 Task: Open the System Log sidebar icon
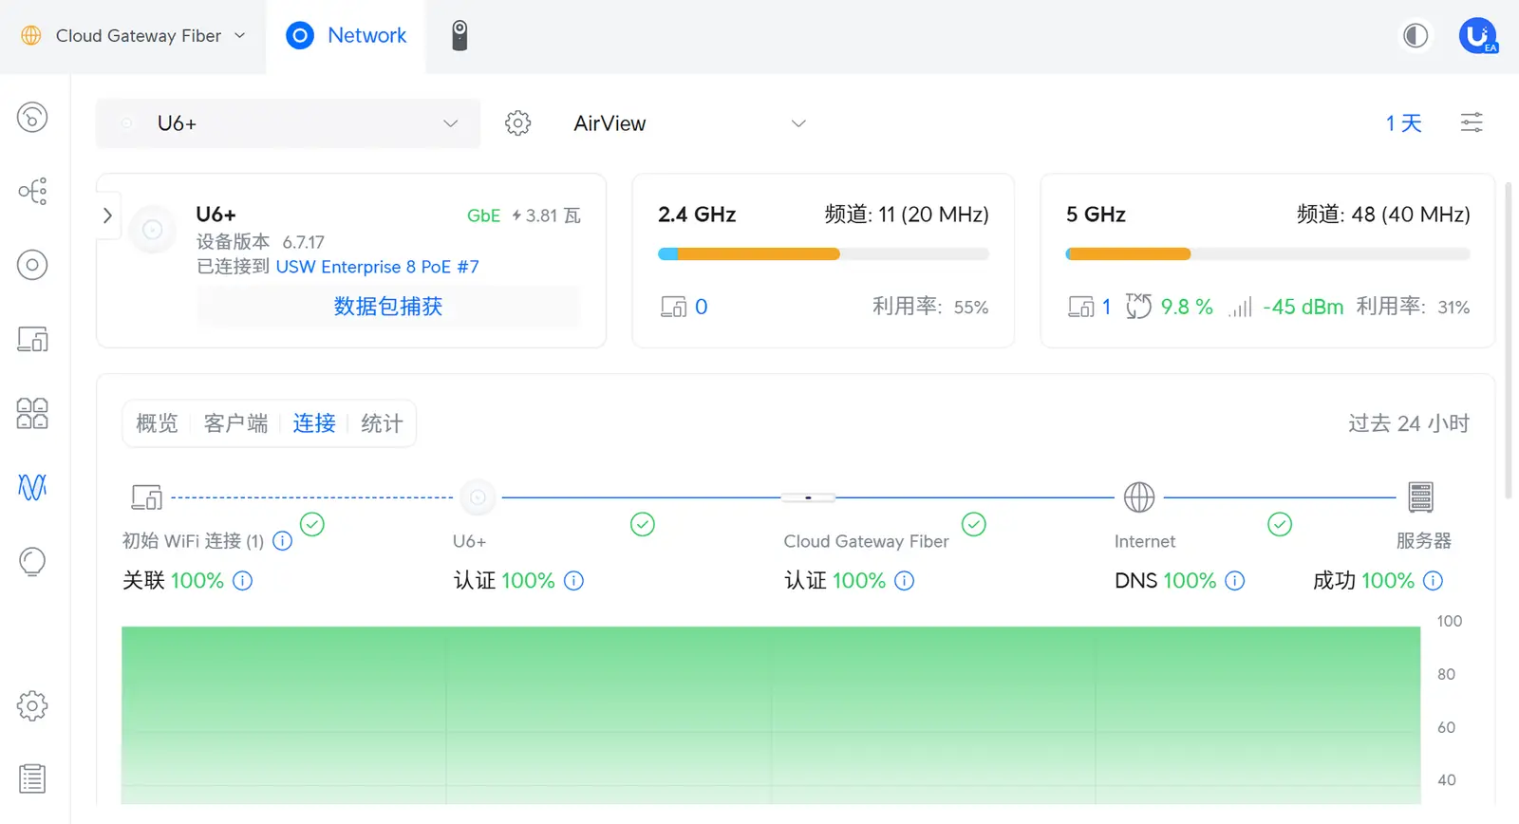32,779
